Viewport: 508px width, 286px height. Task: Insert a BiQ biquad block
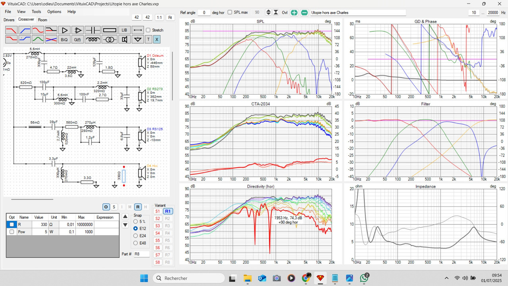pyautogui.click(x=64, y=39)
